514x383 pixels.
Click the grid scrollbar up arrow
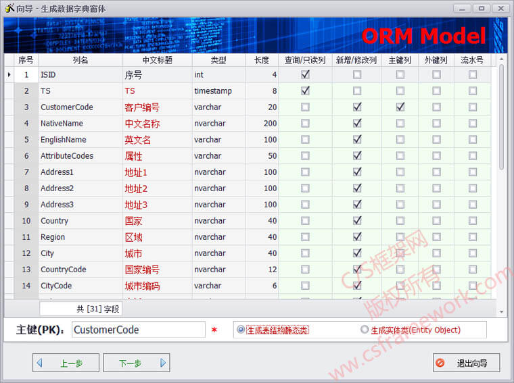(x=501, y=59)
